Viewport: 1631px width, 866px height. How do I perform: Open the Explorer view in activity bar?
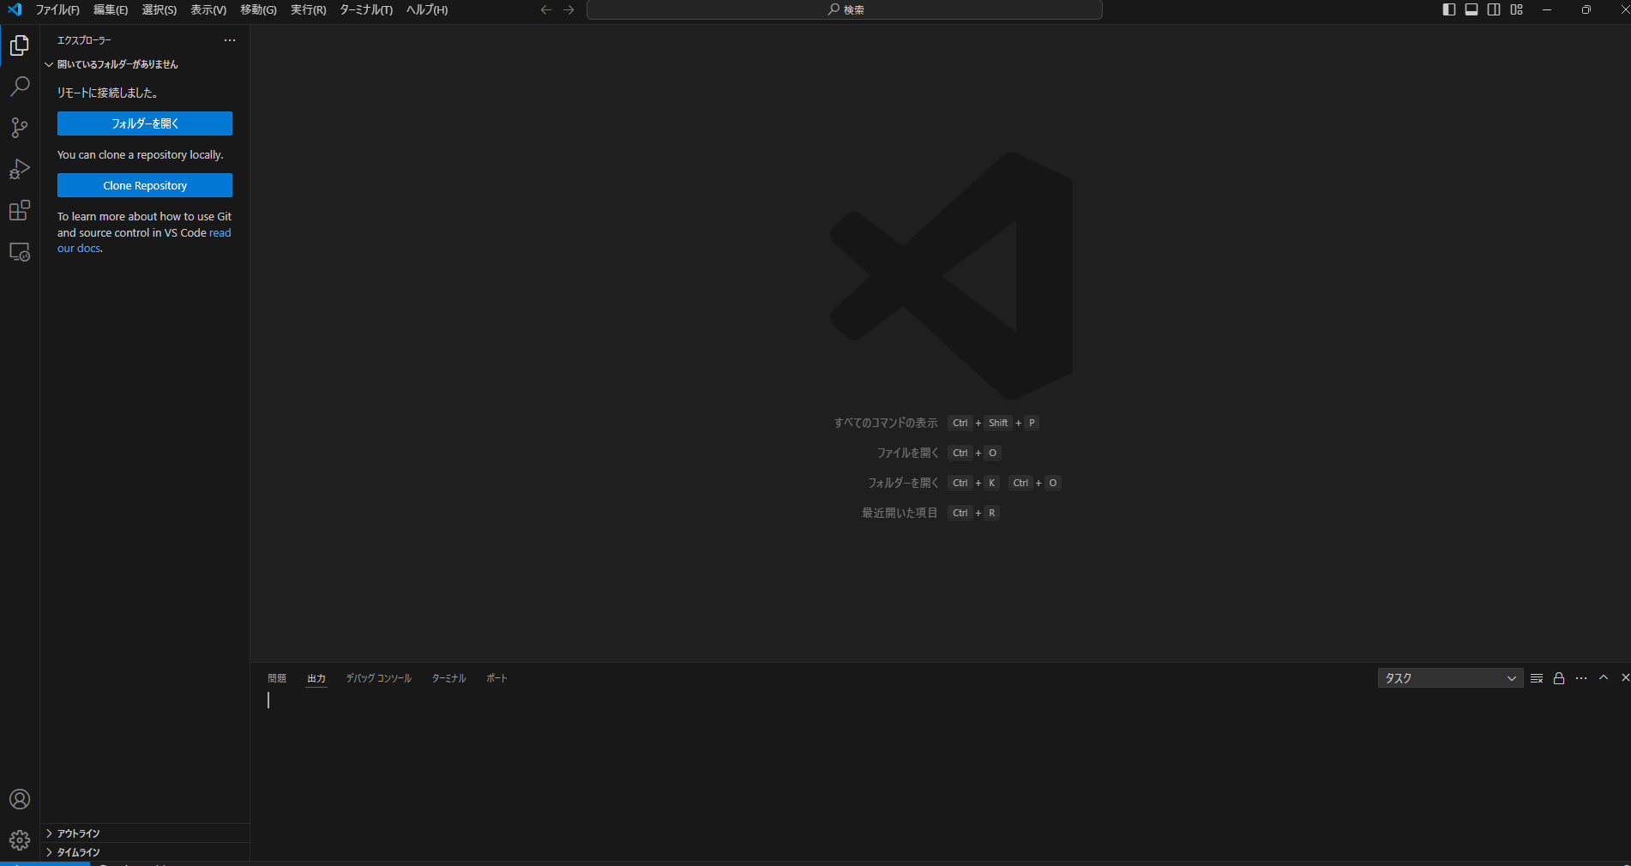pyautogui.click(x=20, y=45)
